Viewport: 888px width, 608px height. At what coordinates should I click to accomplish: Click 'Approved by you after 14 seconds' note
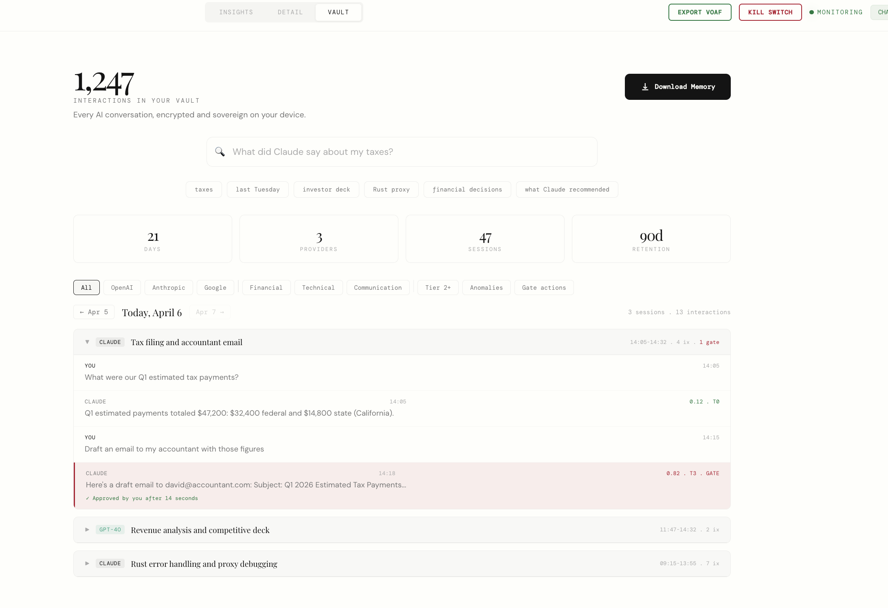pyautogui.click(x=142, y=498)
